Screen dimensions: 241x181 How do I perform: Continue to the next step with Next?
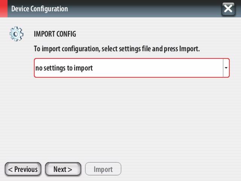pyautogui.click(x=63, y=169)
